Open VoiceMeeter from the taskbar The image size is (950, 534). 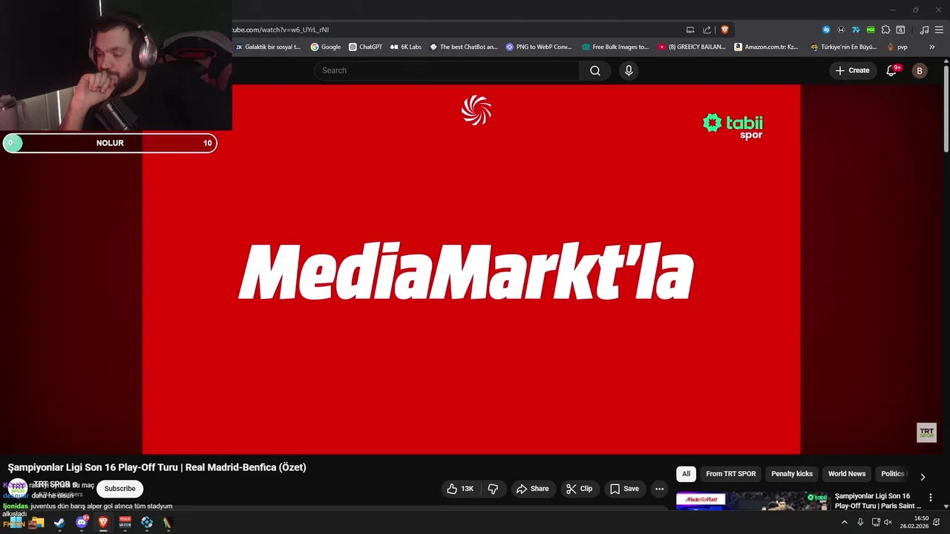point(125,523)
